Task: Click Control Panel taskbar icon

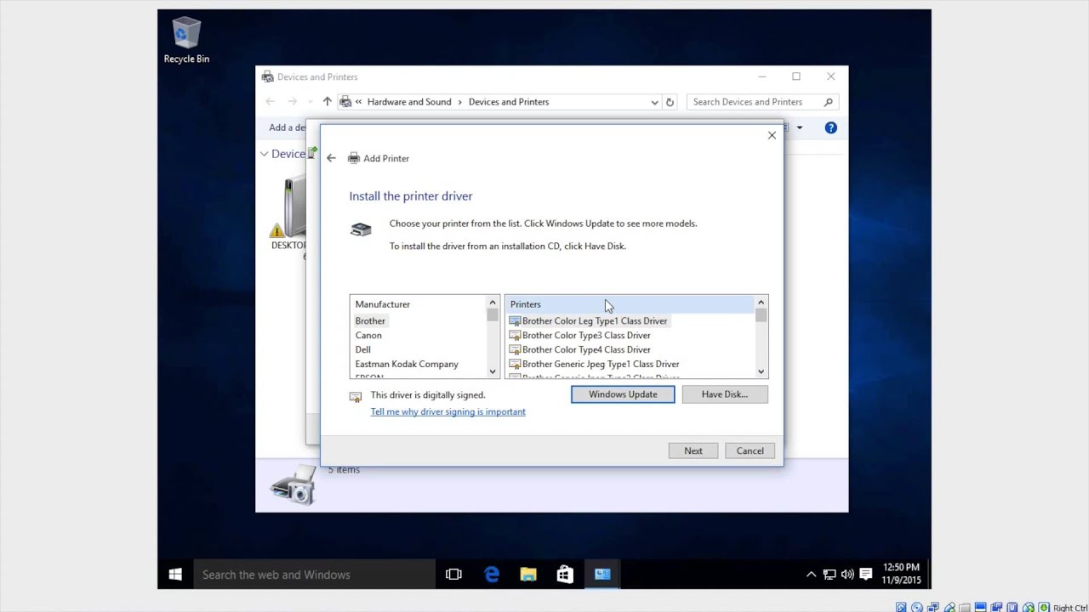Action: point(602,575)
